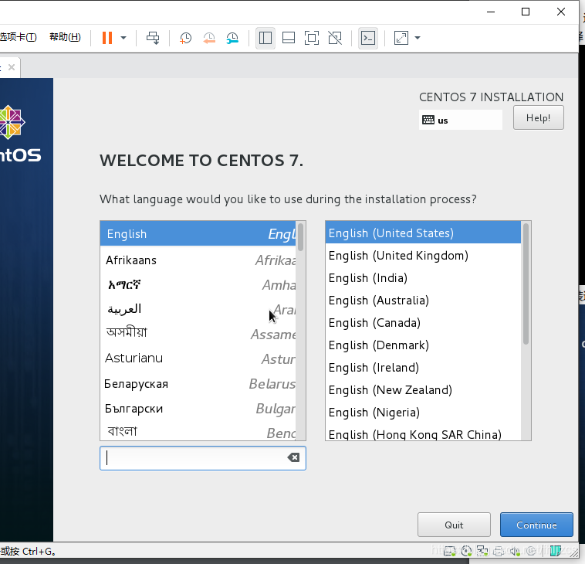Click the teal message log status icon
The height and width of the screenshot is (564, 585).
(x=556, y=551)
